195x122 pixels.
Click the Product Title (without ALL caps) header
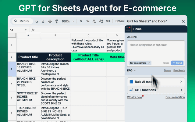click(x=88, y=57)
